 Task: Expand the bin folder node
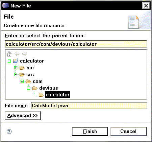coord(16,68)
